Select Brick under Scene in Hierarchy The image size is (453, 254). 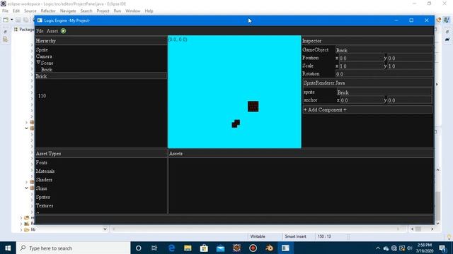(x=47, y=70)
